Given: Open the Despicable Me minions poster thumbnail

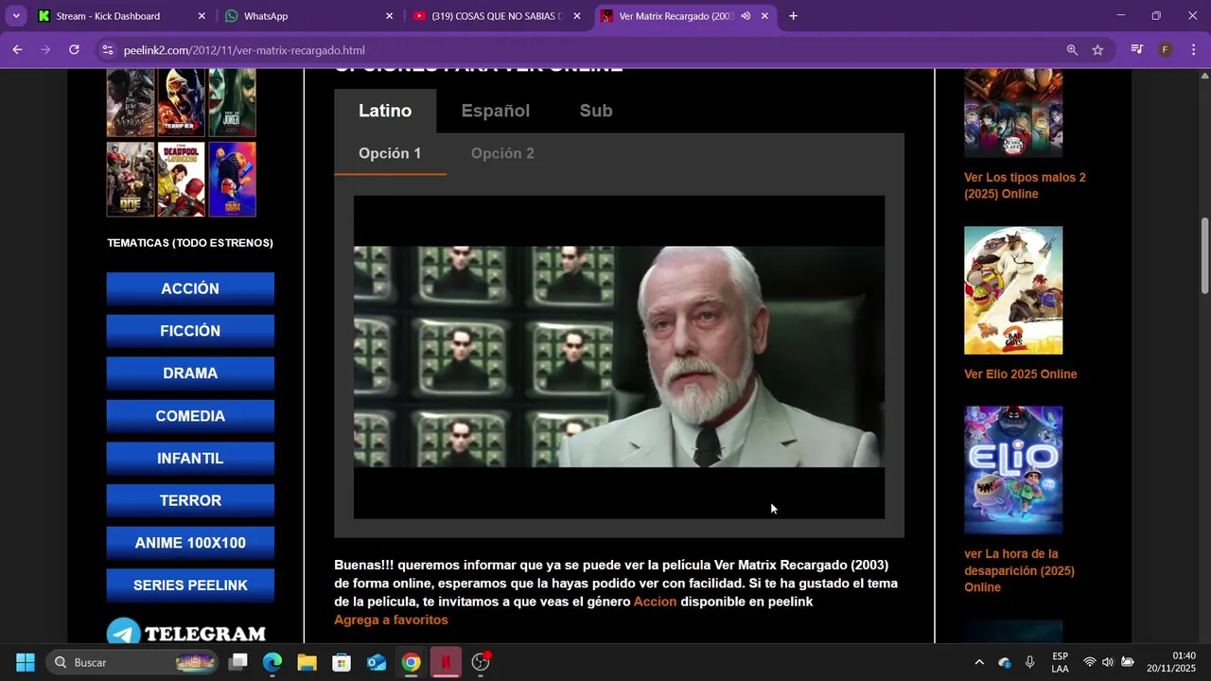Looking at the screenshot, I should [x=232, y=179].
